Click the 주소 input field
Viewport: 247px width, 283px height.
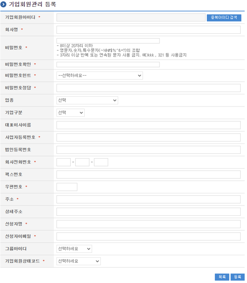click(x=148, y=199)
